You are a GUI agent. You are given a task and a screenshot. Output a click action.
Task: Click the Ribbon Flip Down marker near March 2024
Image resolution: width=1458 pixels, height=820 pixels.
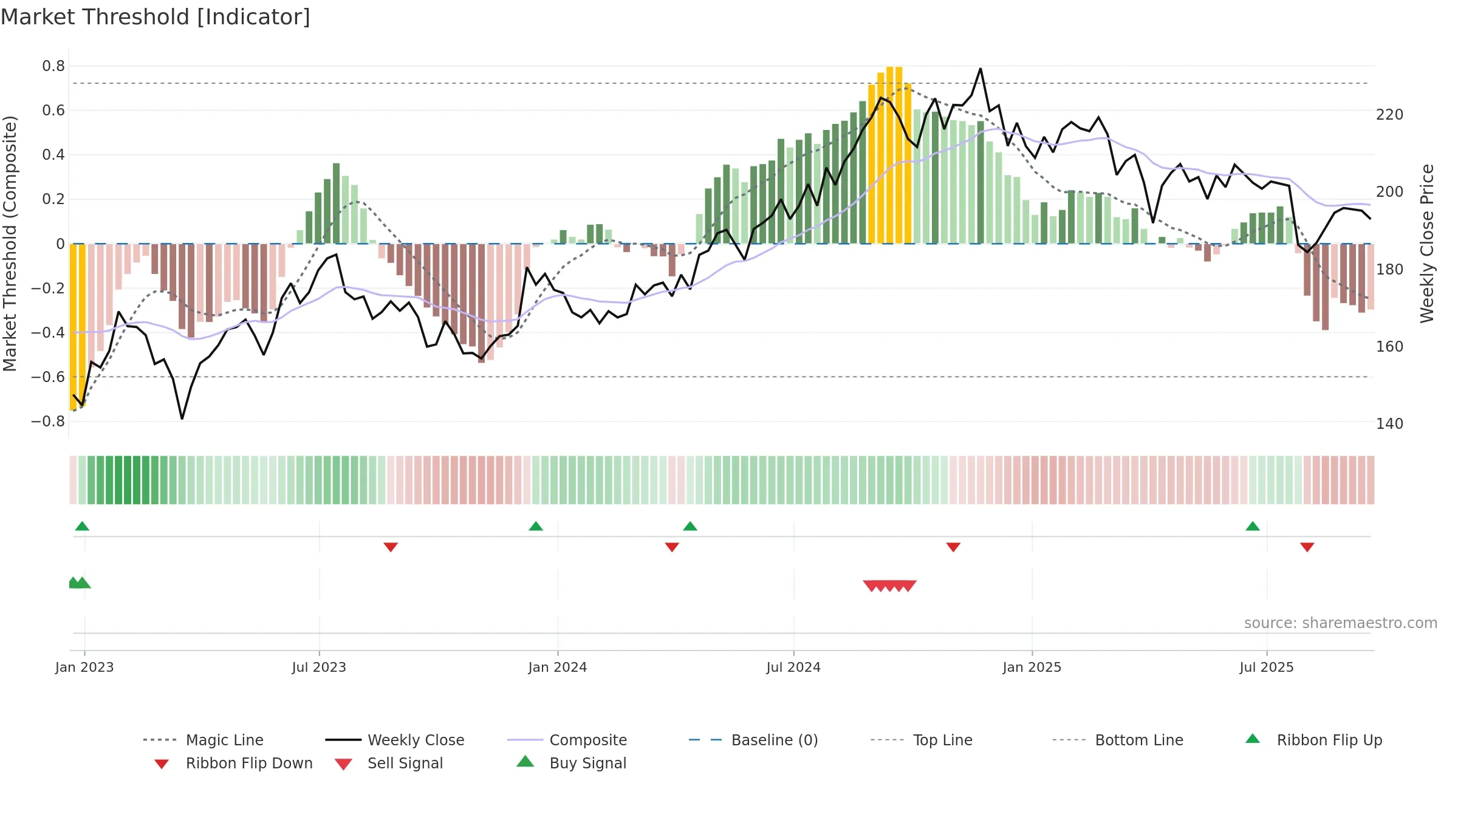point(672,547)
